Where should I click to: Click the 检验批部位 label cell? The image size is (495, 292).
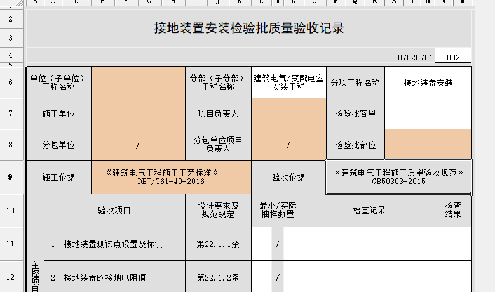coord(355,145)
